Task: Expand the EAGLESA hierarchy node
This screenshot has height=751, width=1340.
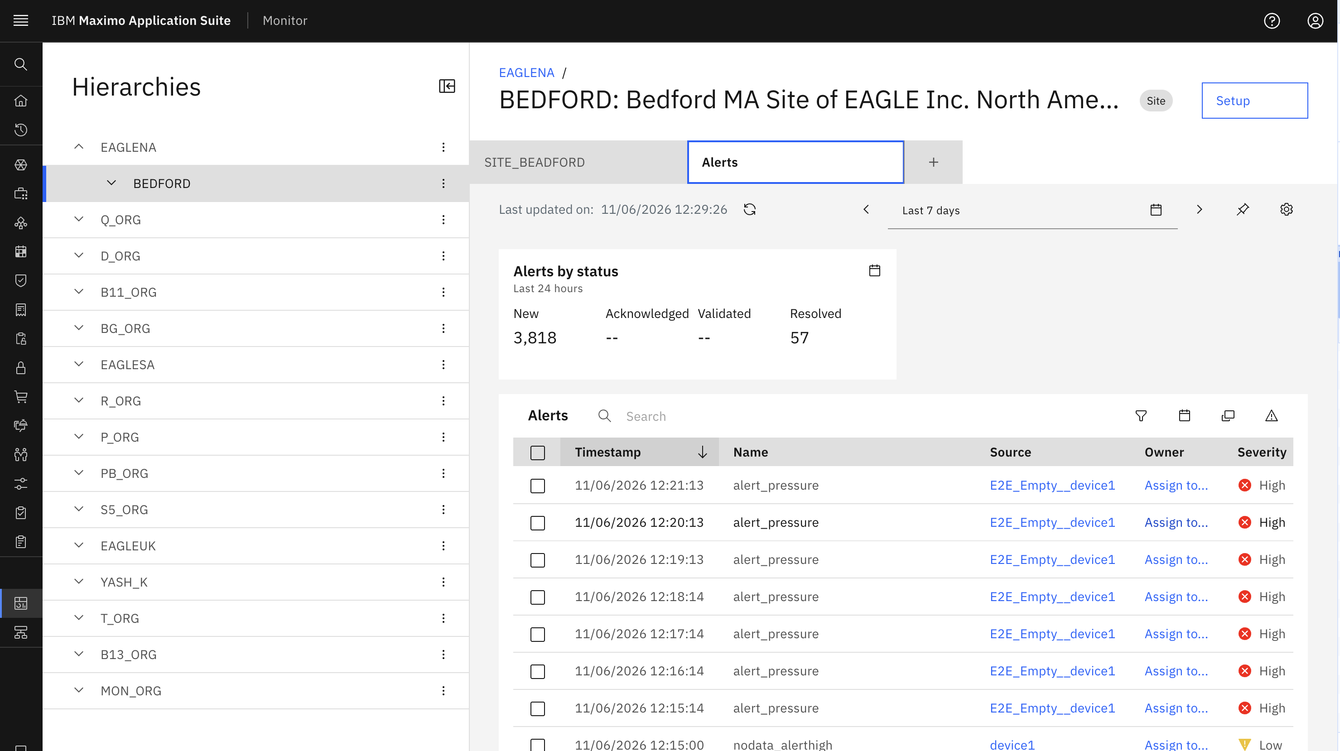Action: [78, 364]
